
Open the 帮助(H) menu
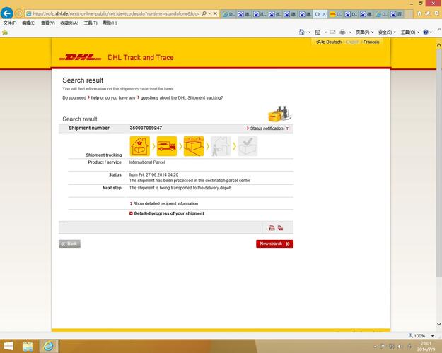(x=110, y=23)
